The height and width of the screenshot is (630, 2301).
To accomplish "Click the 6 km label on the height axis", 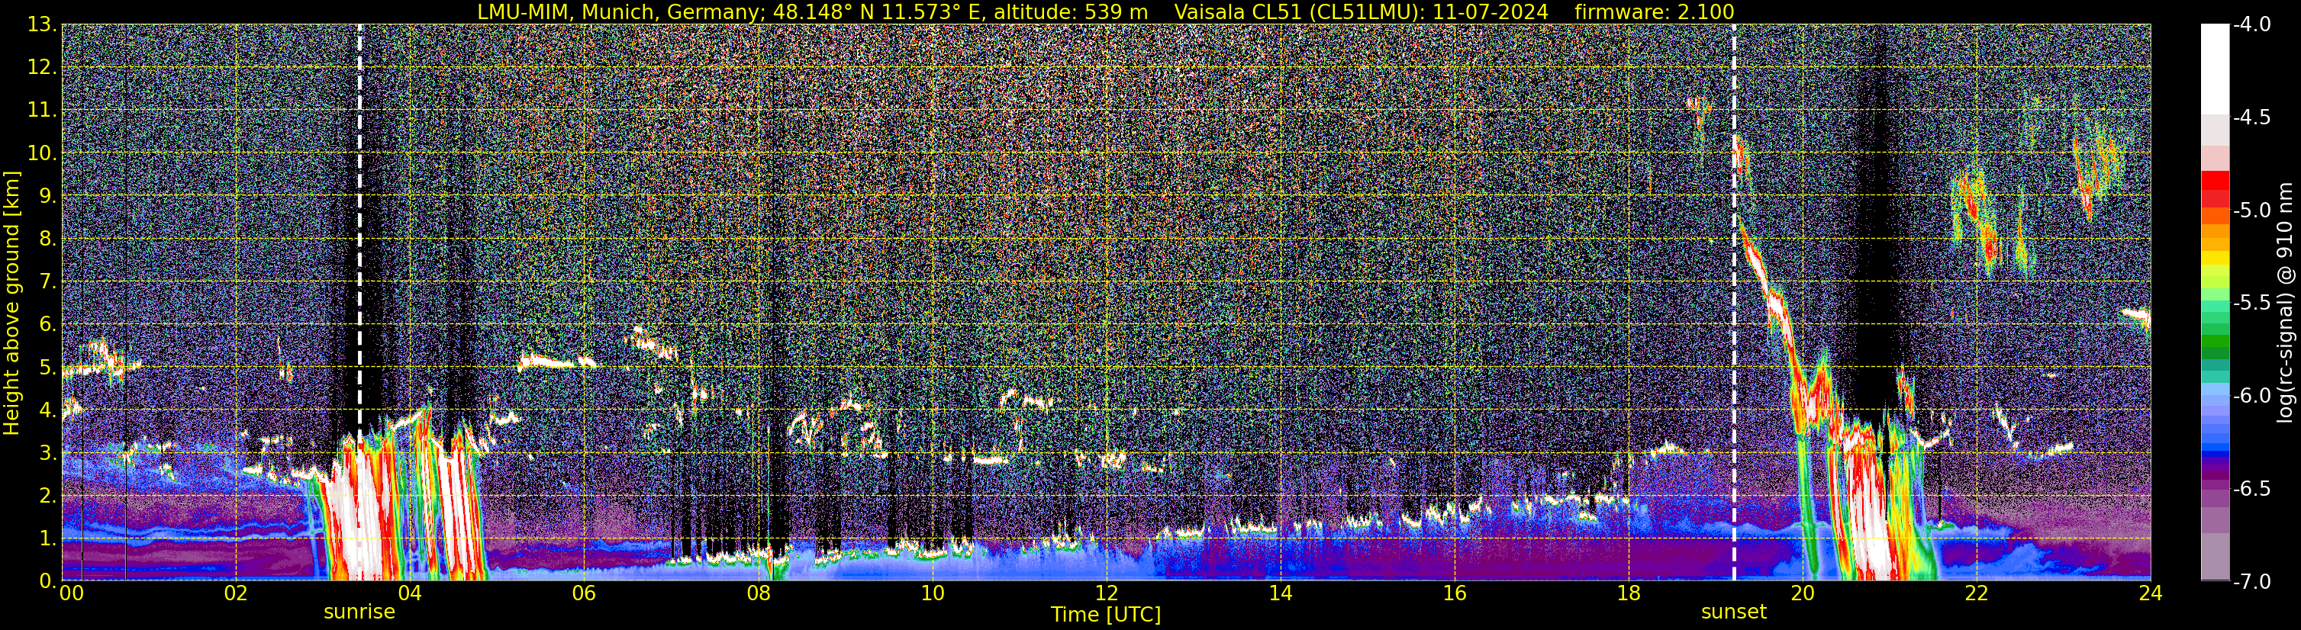I will [48, 324].
